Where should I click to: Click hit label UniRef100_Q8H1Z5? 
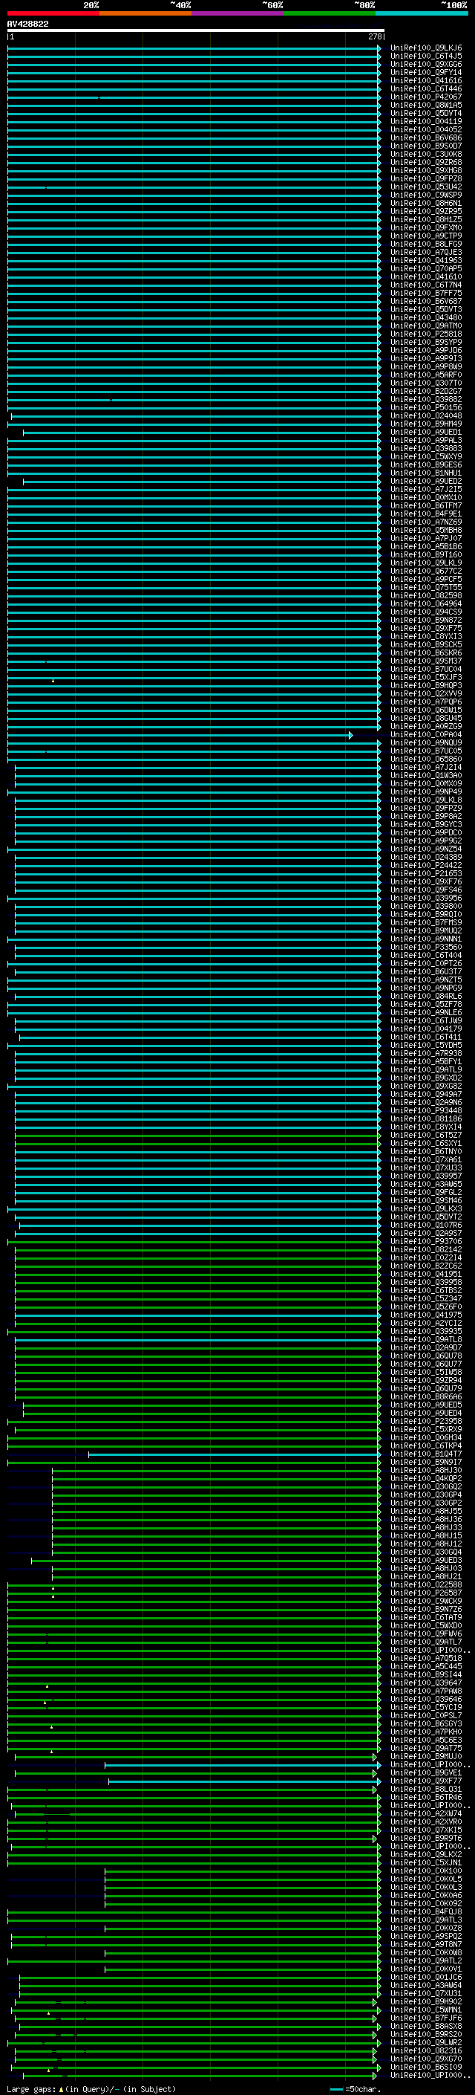coord(425,219)
